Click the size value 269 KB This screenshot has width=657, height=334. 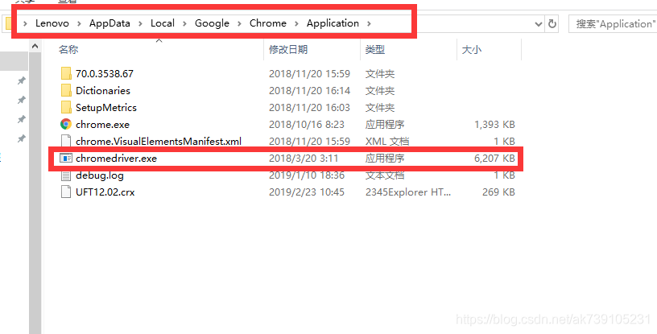498,192
